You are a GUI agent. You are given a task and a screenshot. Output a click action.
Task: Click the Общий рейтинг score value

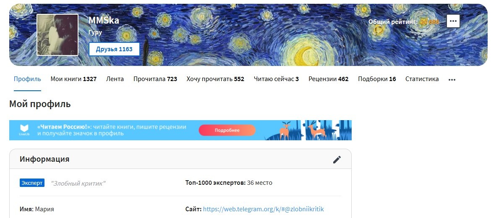pos(429,22)
